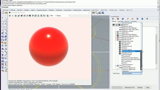Open the color wheel tab in OctaneRender panel
The image size is (160, 90).
[x=113, y=19]
